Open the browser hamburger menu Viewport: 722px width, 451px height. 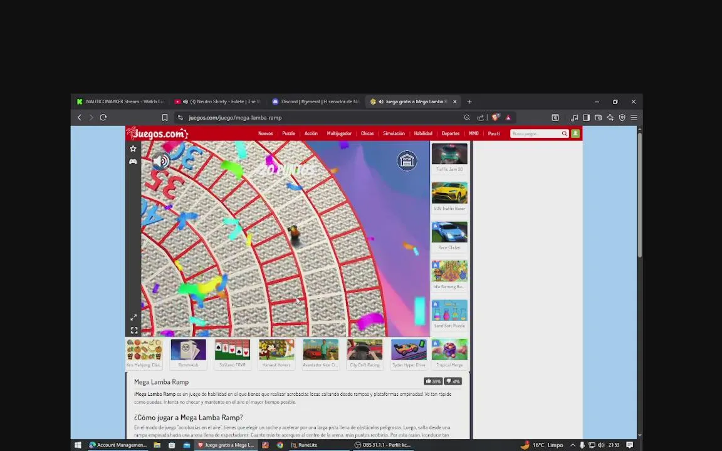tap(634, 118)
